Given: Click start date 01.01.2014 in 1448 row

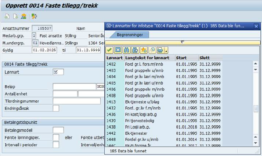Looking at the screenshot, I should click(186, 139).
